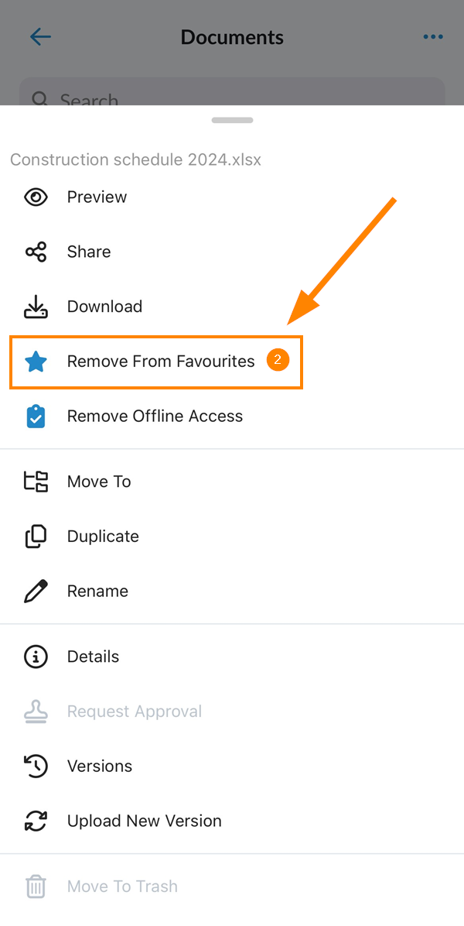The width and height of the screenshot is (464, 926).
Task: Toggle the blue favourites star off
Action: pyautogui.click(x=36, y=362)
